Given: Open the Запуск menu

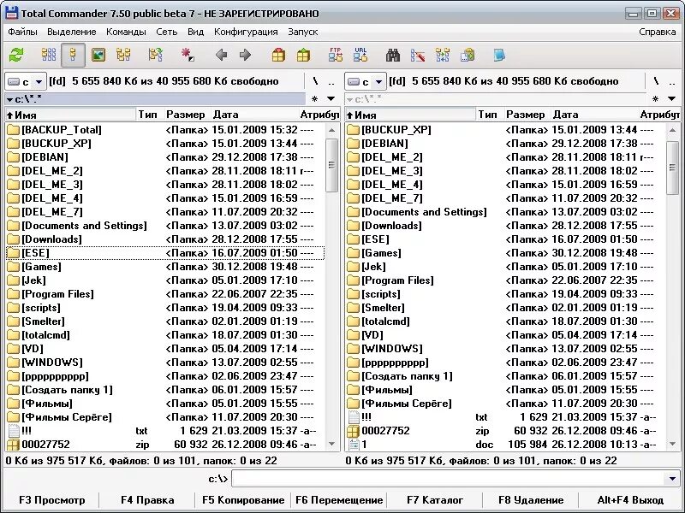Looking at the screenshot, I should click(303, 32).
